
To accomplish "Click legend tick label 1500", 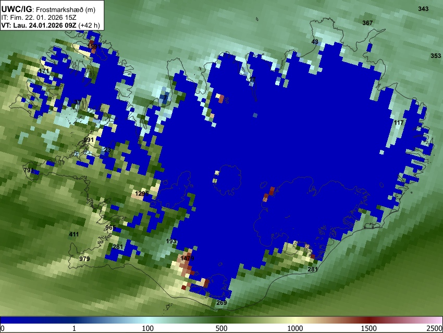I will 368,328.
